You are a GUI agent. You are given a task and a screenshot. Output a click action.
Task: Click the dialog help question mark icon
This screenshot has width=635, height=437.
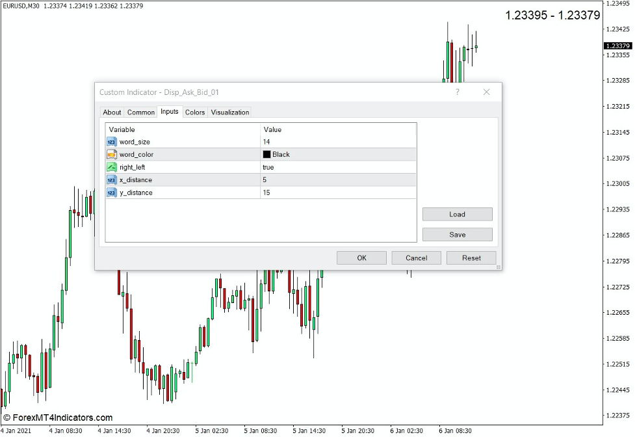458,92
